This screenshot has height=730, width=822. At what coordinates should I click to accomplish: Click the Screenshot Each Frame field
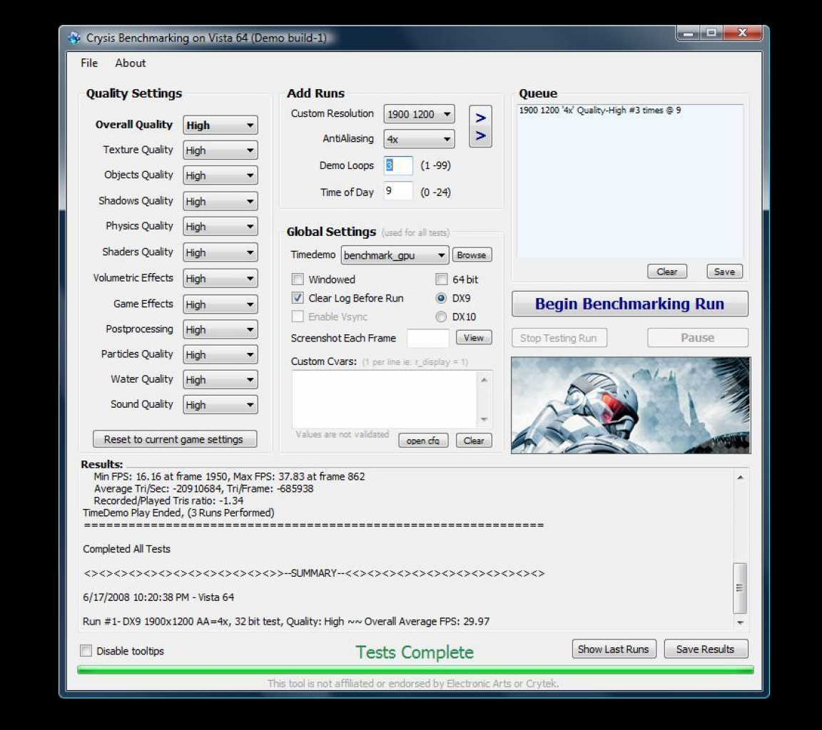(428, 338)
